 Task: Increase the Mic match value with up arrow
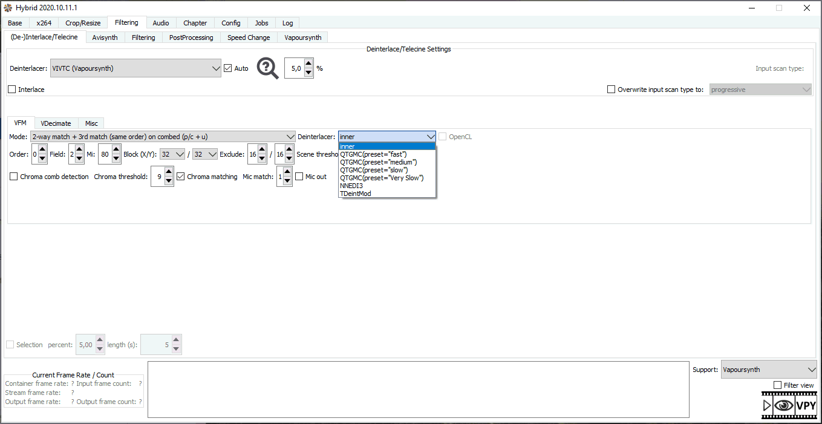click(287, 172)
